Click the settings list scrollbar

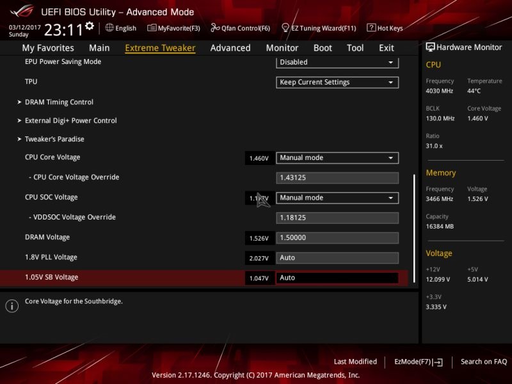414,228
